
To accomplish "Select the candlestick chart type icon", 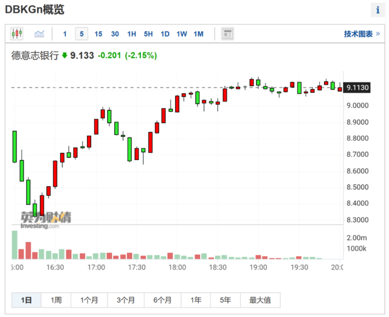I will click(x=16, y=33).
